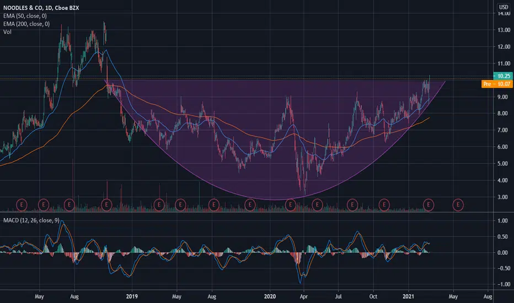Click the 2020 label on time axis
This screenshot has width=514, height=303.
(x=270, y=296)
